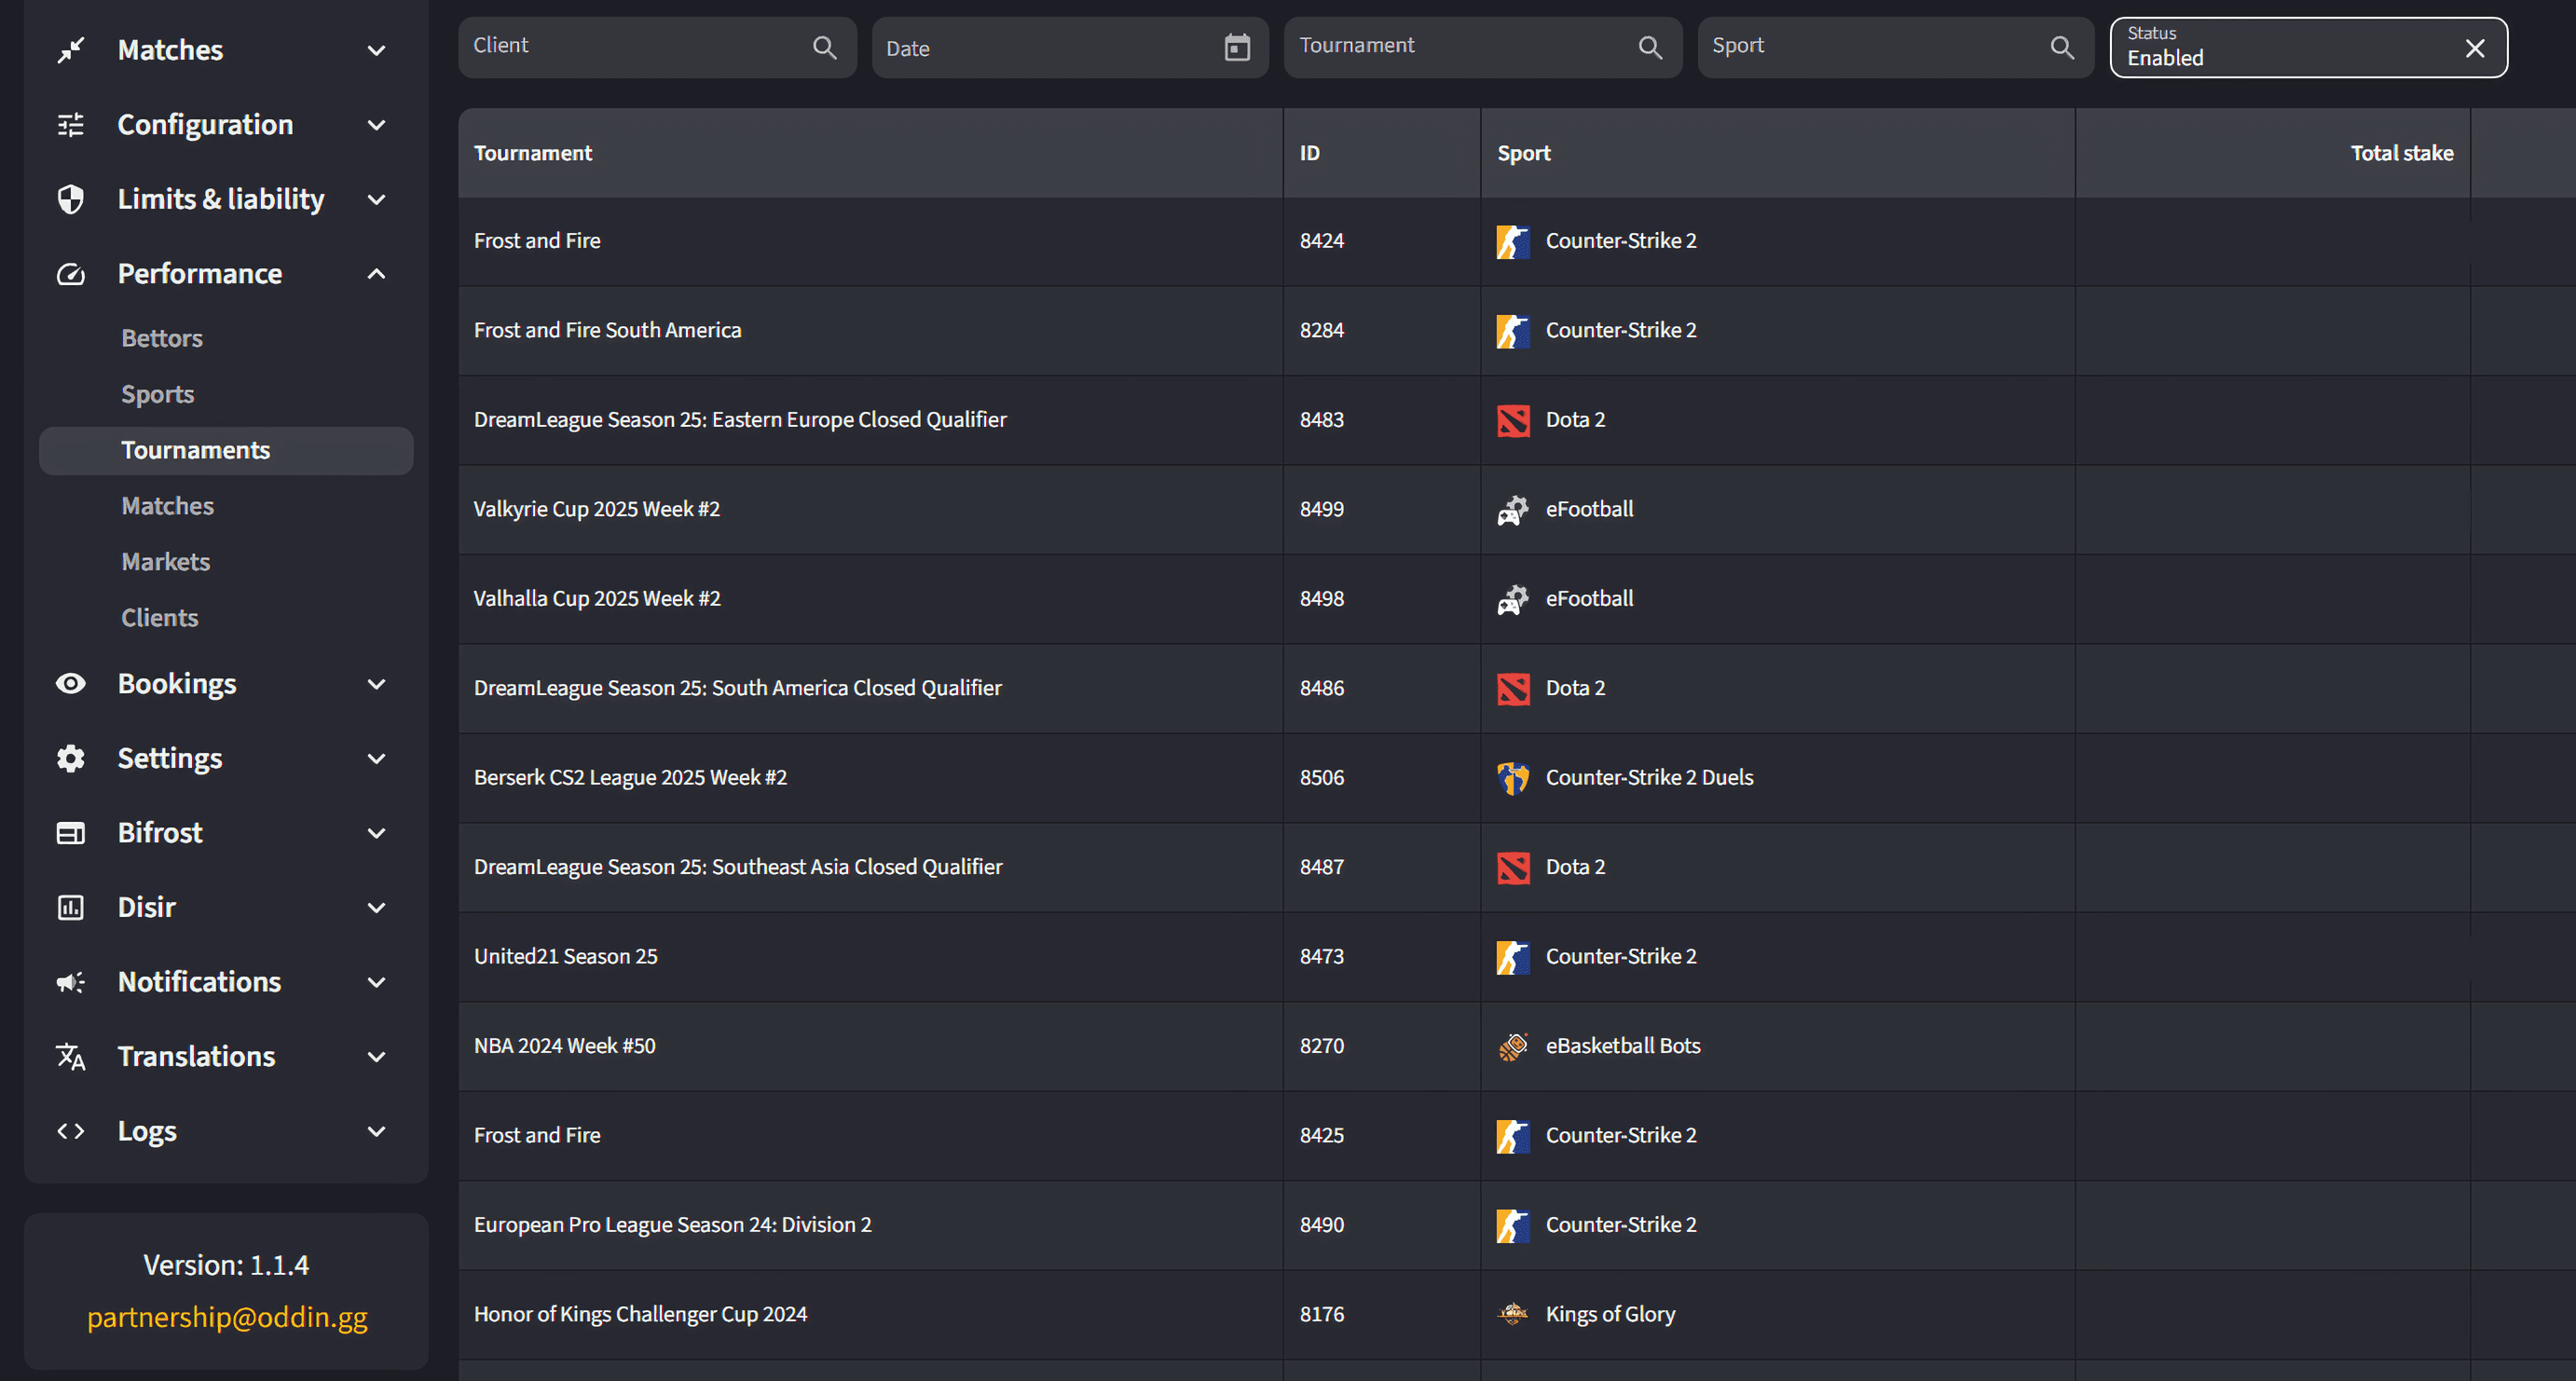This screenshot has height=1381, width=2576.
Task: Open the partnership@oddin.gg email link
Action: 227,1317
